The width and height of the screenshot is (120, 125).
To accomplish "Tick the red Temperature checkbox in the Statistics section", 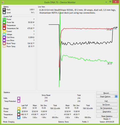I will tap(19, 114).
